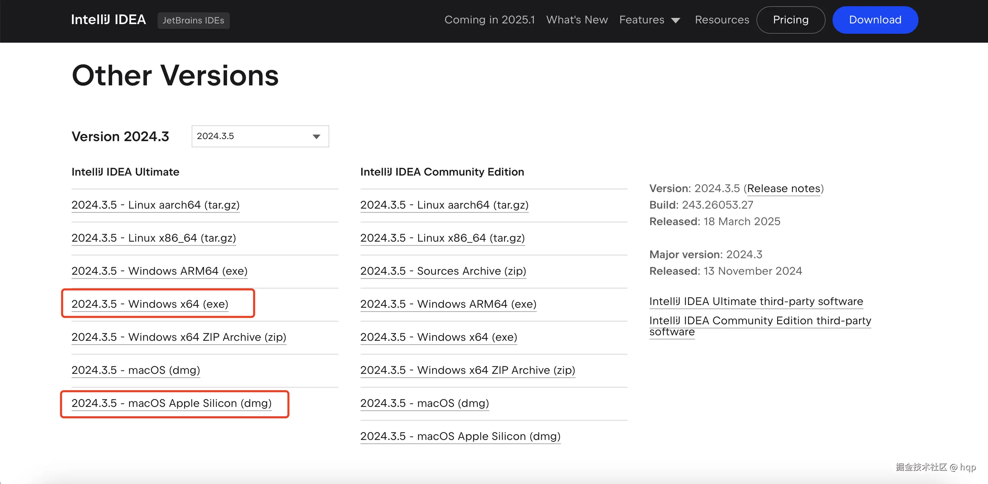The height and width of the screenshot is (484, 988).
Task: Expand the 2024.3.5 version dropdown
Action: (260, 136)
